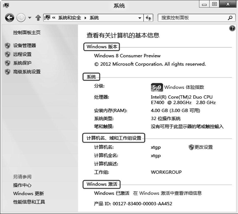Viewport: 238px width, 214px height.
Task: Click the Windows 已激活 status text
Action: point(112,193)
